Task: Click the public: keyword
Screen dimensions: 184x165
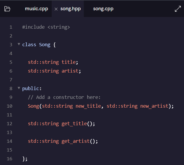Action: (x=32, y=88)
